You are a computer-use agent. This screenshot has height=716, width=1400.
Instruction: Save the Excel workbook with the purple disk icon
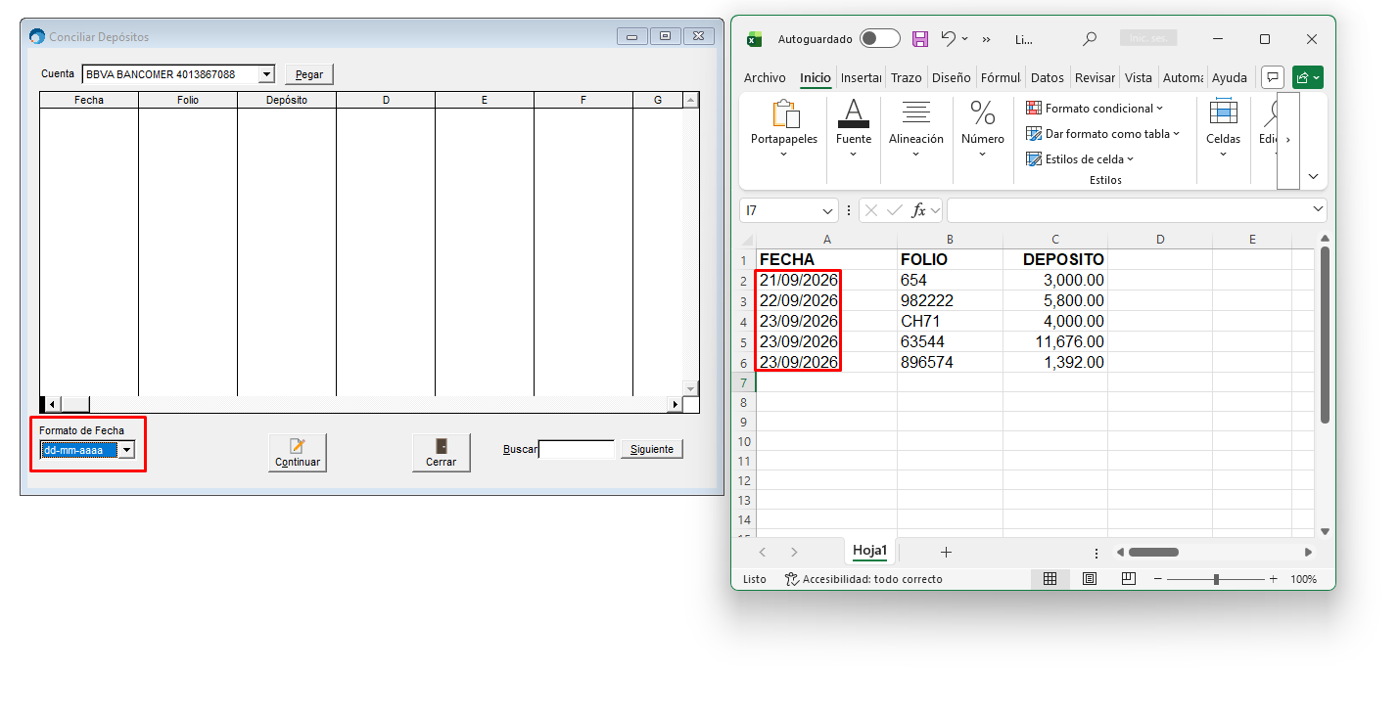coord(919,39)
